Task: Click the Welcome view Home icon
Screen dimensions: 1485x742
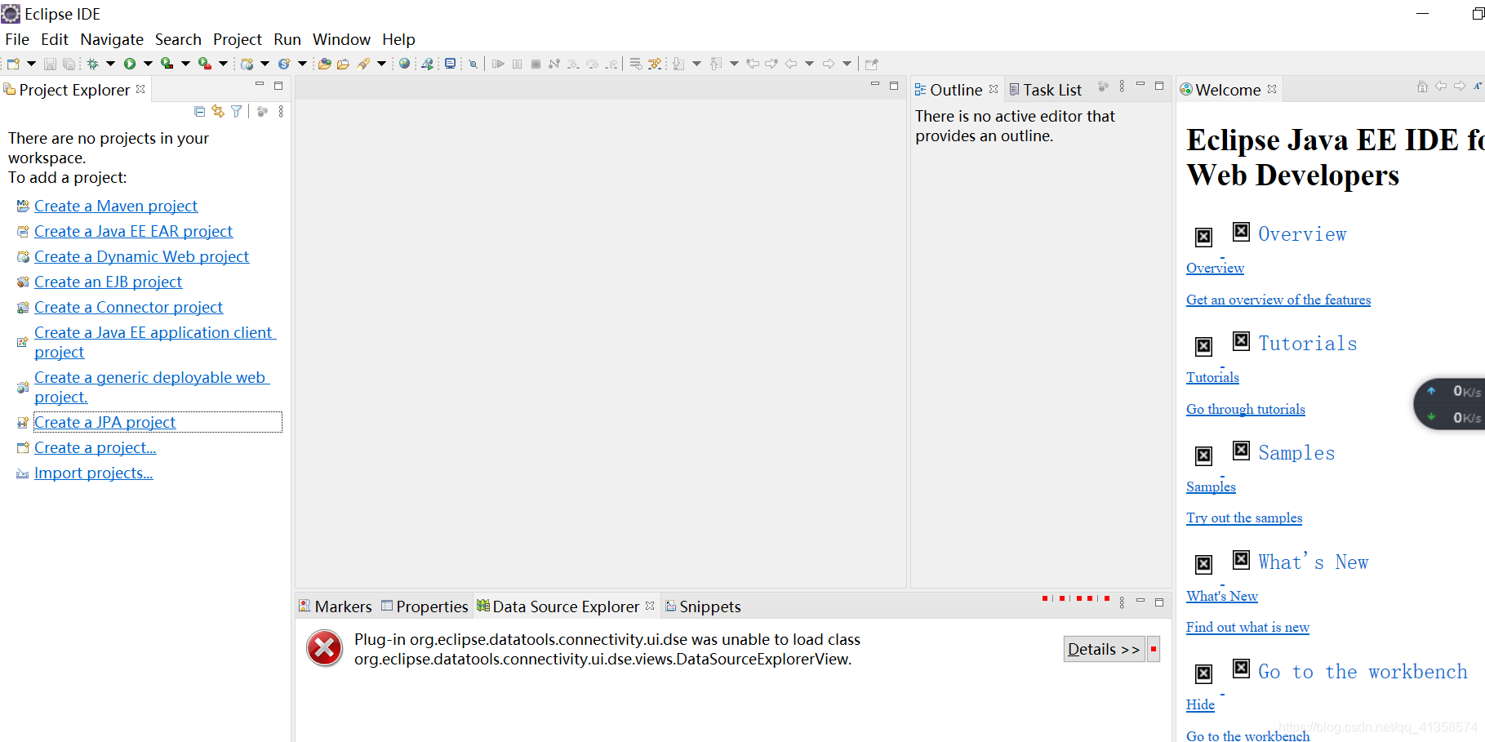Action: pyautogui.click(x=1422, y=87)
